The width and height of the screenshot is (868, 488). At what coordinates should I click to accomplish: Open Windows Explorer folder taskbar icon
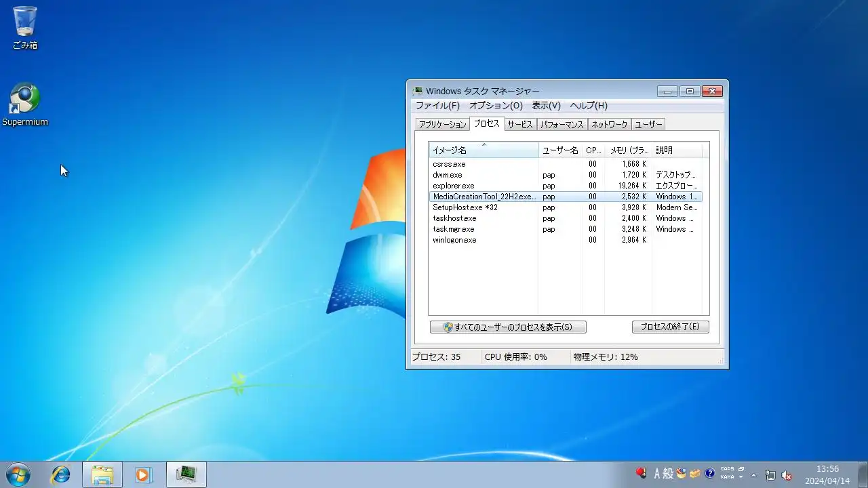click(102, 474)
